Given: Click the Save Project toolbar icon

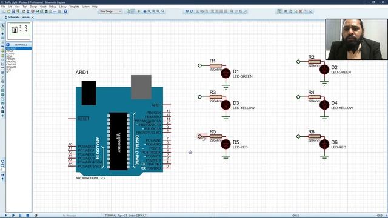Looking at the screenshot, I should pos(13,11).
